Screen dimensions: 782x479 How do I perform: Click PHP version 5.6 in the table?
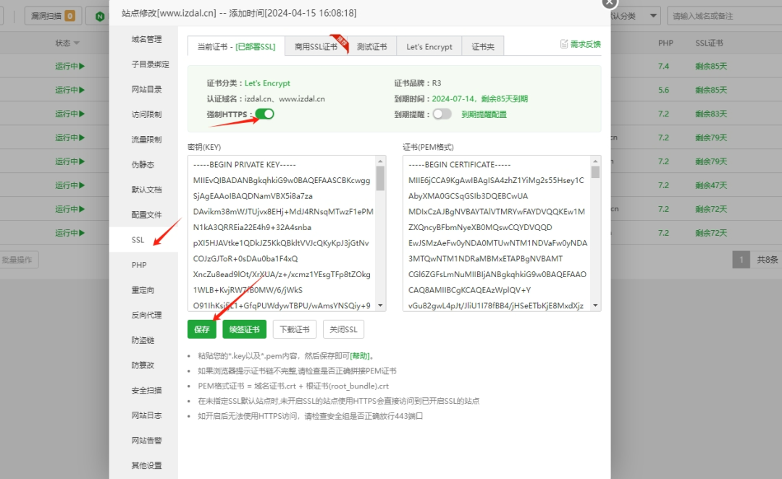point(663,90)
